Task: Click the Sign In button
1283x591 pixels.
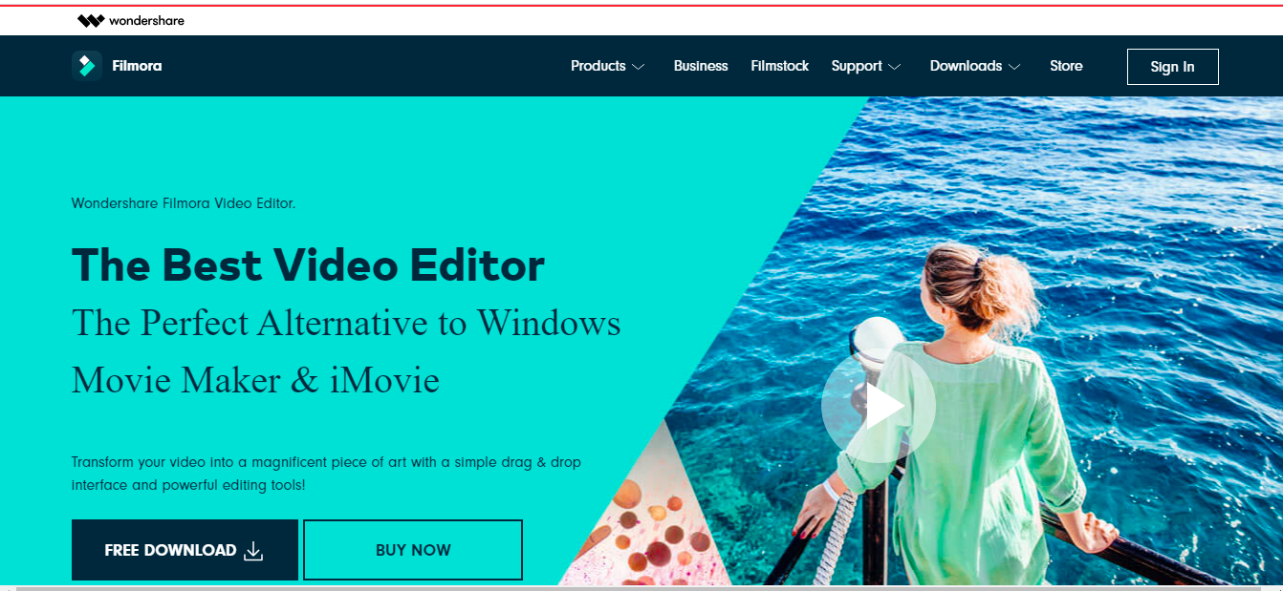Action: (1173, 66)
